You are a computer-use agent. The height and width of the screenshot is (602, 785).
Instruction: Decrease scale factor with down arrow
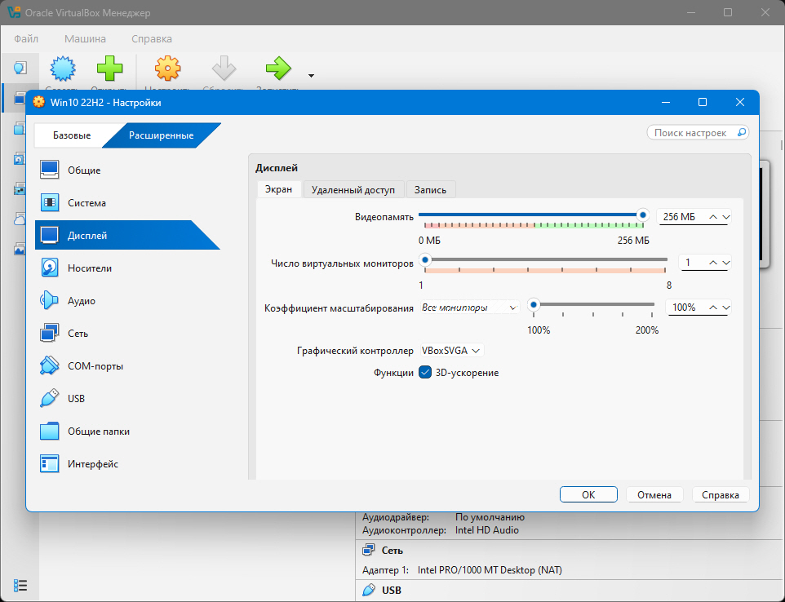726,308
